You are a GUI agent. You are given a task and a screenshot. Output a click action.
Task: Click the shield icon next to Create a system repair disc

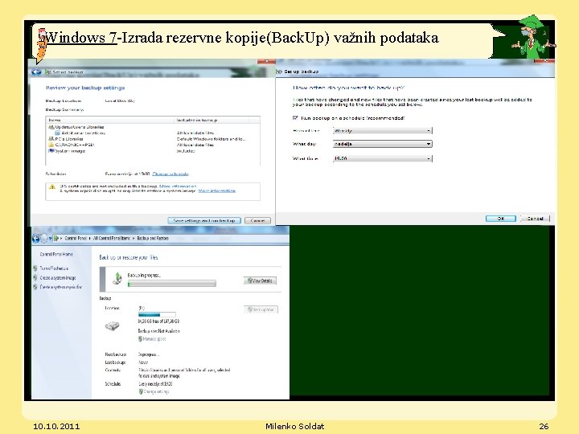[35, 287]
